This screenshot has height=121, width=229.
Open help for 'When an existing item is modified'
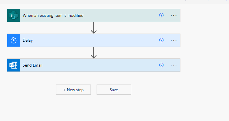[161, 15]
